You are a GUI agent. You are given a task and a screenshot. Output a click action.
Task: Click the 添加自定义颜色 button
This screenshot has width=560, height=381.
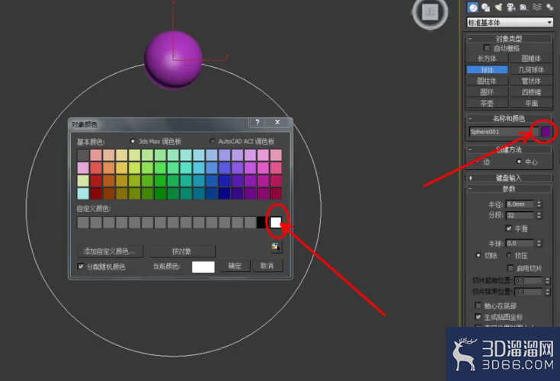coord(110,251)
